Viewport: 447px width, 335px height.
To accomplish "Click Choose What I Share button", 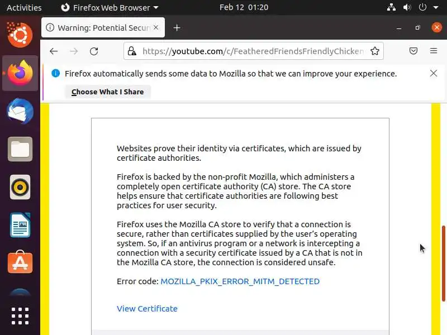I will click(x=107, y=92).
